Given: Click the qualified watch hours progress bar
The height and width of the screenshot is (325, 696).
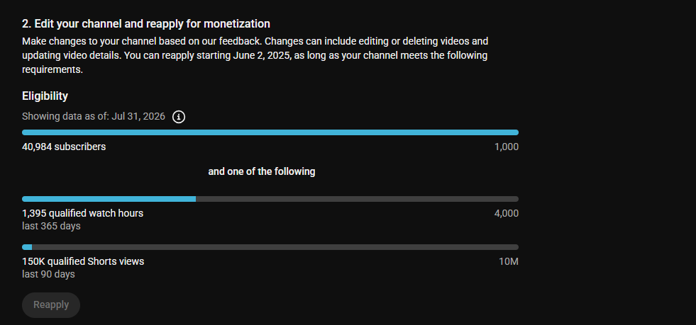Looking at the screenshot, I should click(x=270, y=199).
